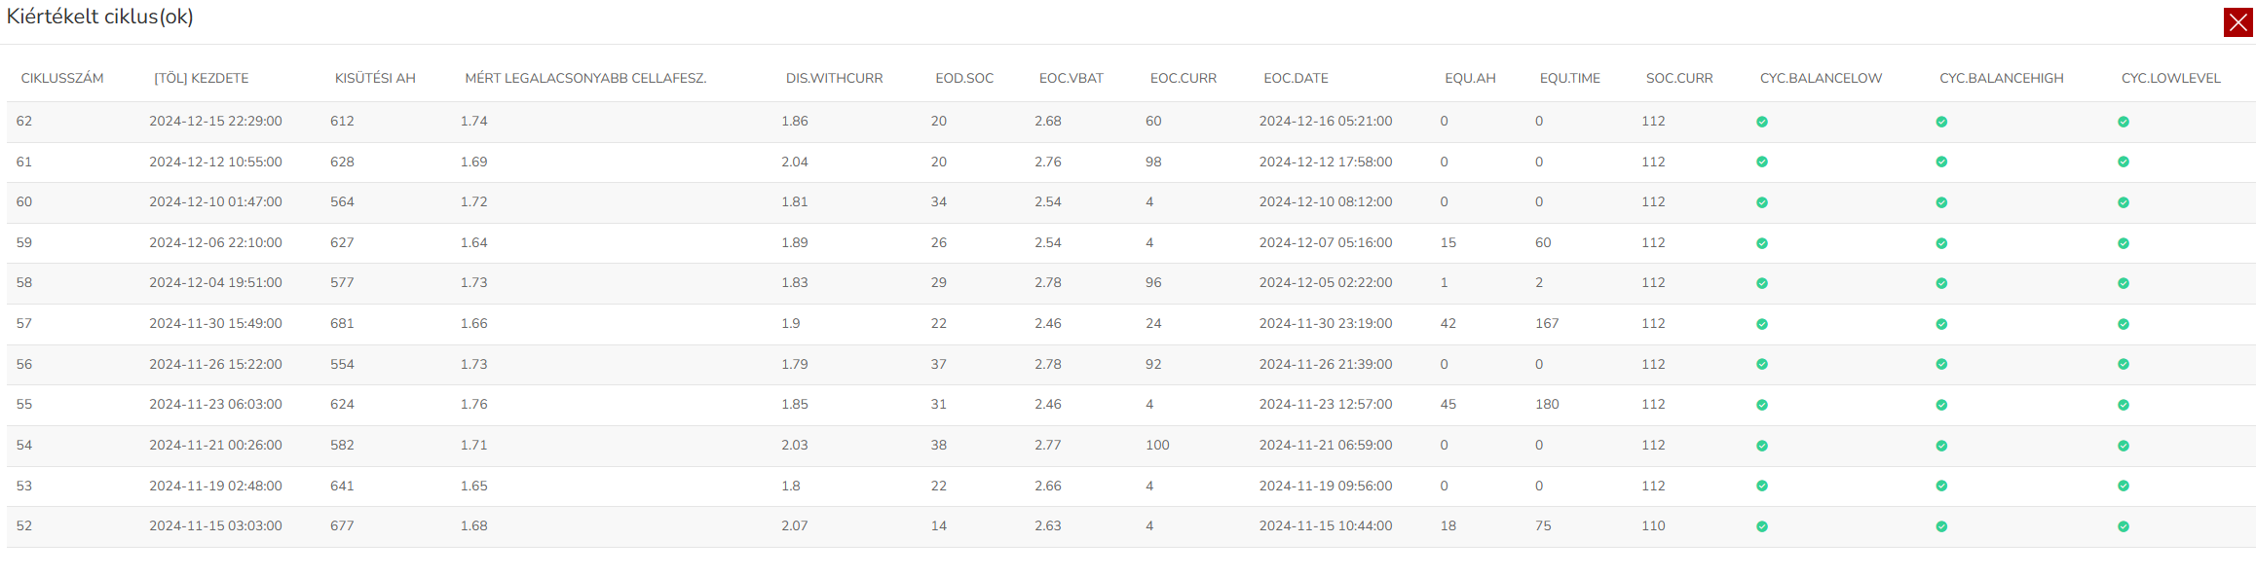Select cycle number 58 cell
This screenshot has width=2256, height=577.
coord(24,282)
